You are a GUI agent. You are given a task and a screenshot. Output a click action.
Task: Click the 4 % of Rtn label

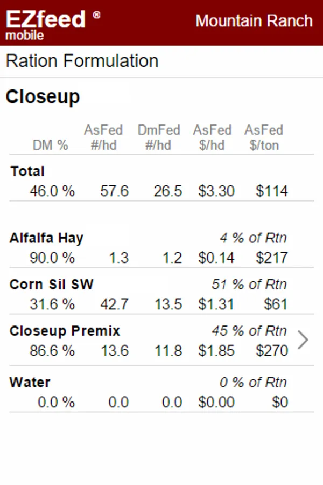point(253,238)
